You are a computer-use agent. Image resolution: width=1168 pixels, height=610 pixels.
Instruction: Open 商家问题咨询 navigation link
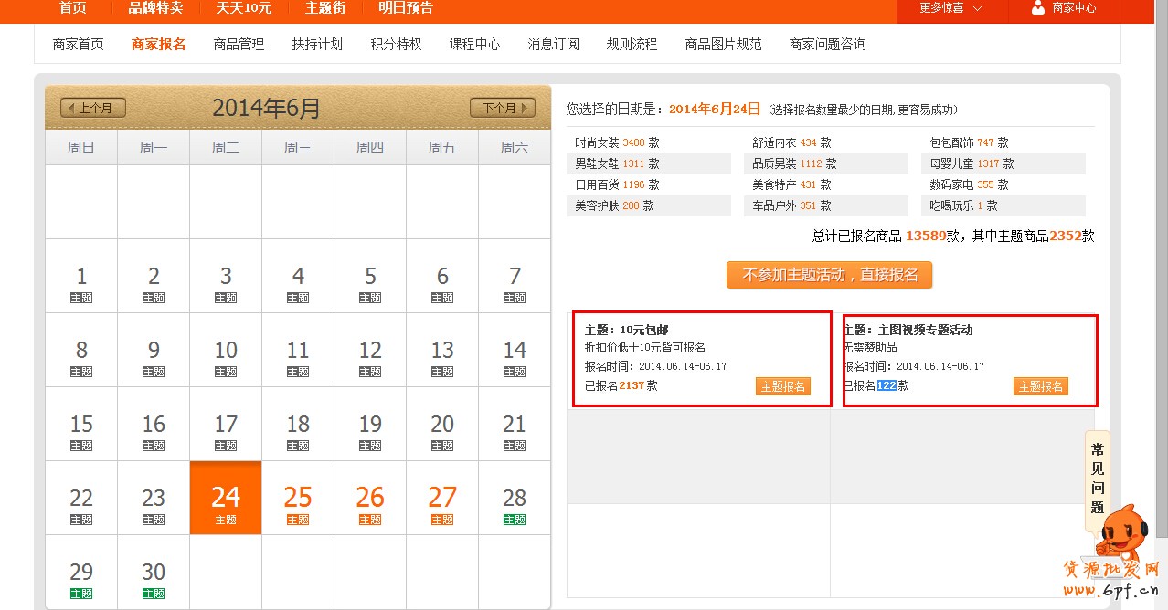click(827, 44)
